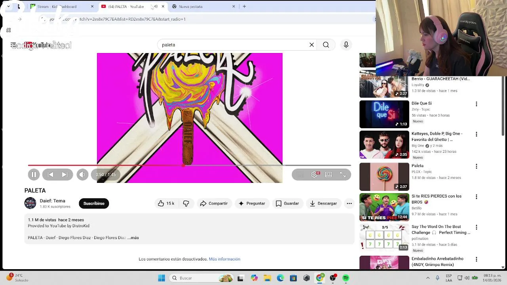
Task: Open File Explorer from the taskbar
Action: pos(267,278)
